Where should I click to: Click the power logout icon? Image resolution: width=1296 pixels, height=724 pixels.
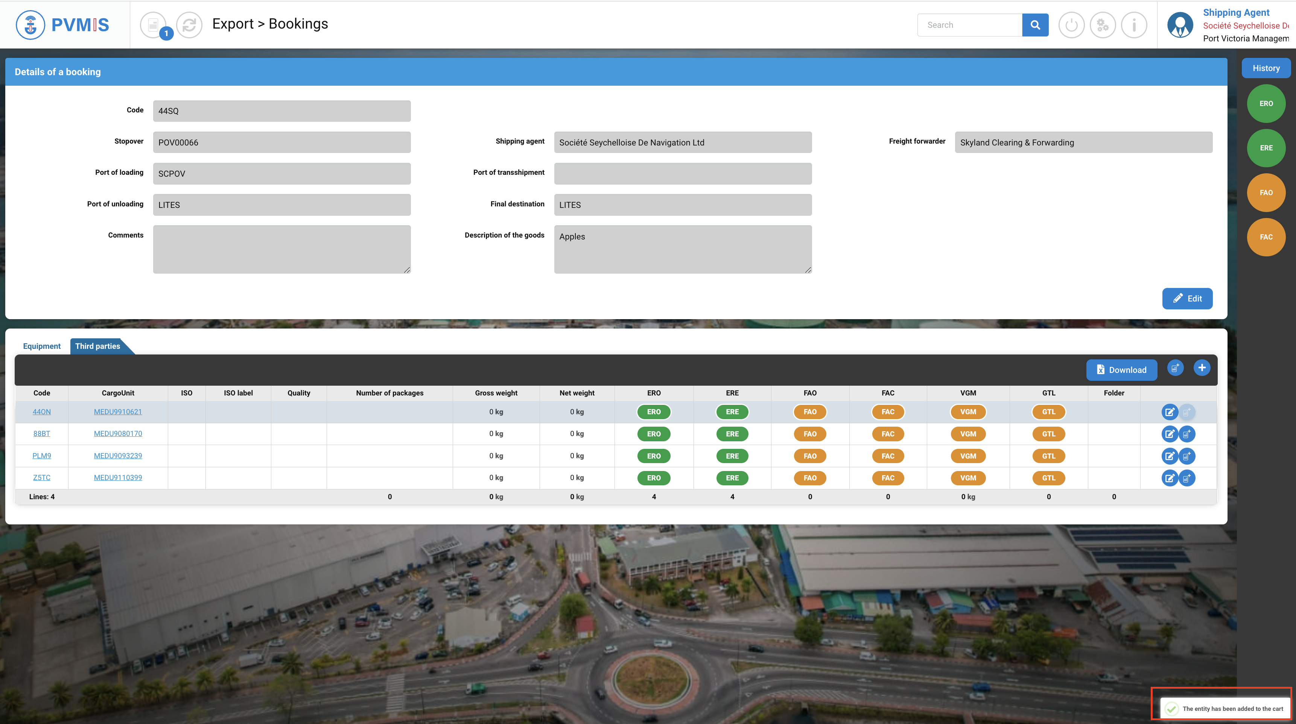[x=1071, y=24]
